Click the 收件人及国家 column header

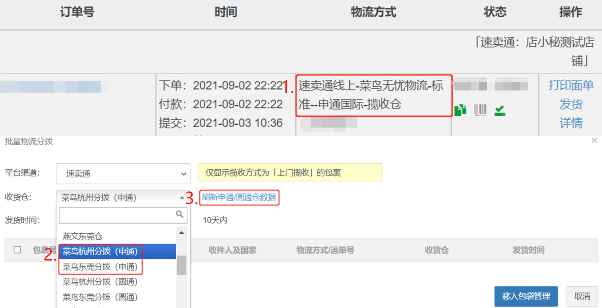click(232, 250)
